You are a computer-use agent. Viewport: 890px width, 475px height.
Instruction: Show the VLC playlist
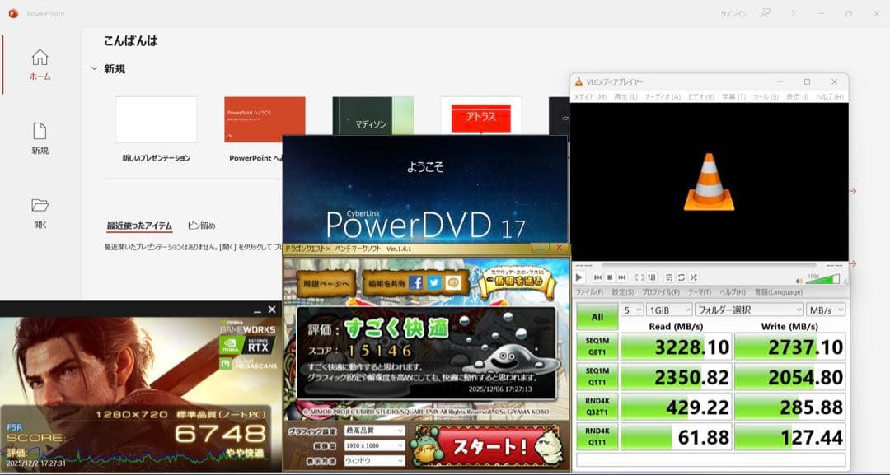coord(669,277)
